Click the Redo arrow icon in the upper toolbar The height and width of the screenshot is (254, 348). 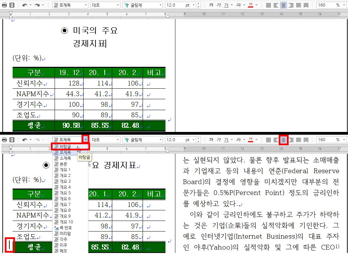(37, 5)
